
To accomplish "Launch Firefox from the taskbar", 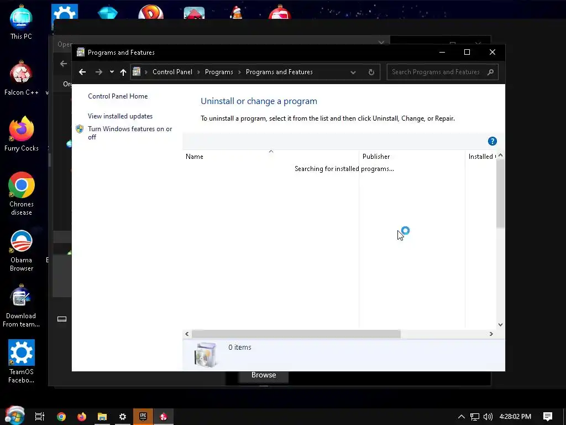I will (82, 417).
